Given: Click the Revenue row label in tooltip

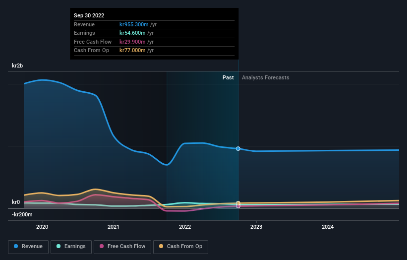Looking at the screenshot, I should (x=84, y=24).
